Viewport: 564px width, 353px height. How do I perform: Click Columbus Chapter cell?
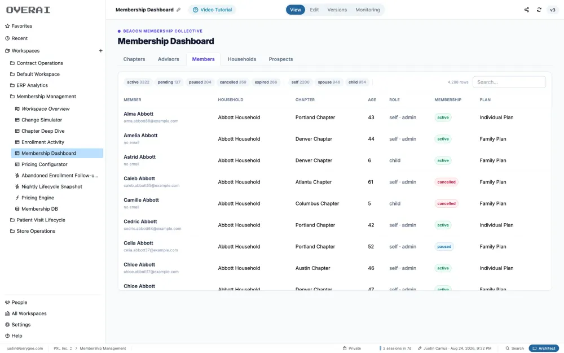[x=317, y=203]
